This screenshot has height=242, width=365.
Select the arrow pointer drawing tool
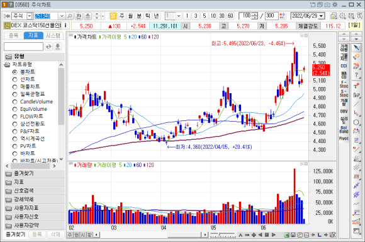coord(356,48)
